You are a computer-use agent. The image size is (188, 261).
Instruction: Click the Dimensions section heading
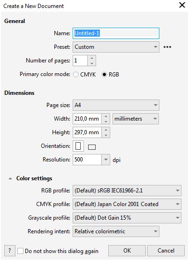click(19, 93)
